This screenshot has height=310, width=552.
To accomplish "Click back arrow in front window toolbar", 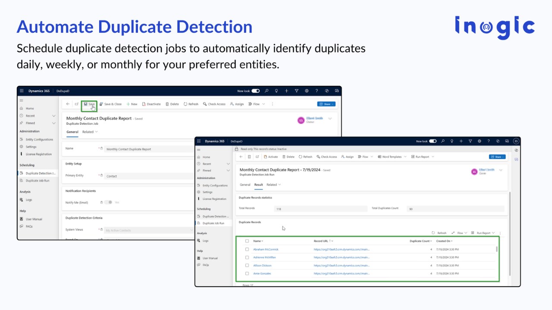I will pyautogui.click(x=241, y=157).
